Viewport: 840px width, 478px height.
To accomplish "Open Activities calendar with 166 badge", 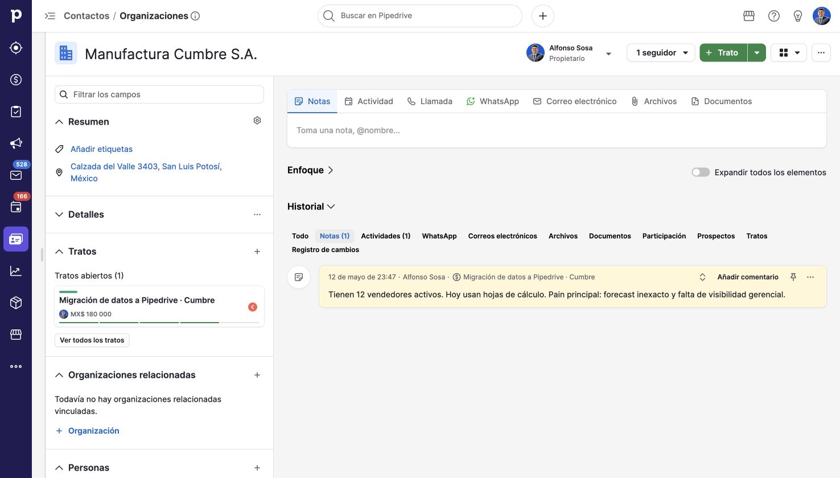I will (x=16, y=207).
